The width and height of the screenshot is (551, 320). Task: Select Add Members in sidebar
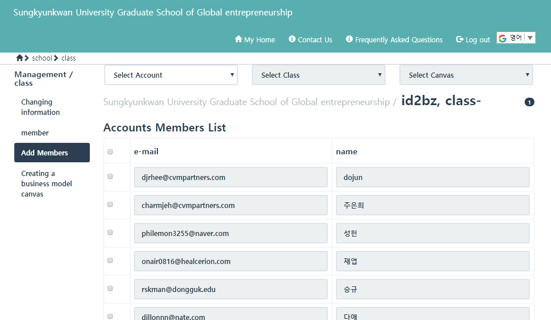click(x=52, y=153)
